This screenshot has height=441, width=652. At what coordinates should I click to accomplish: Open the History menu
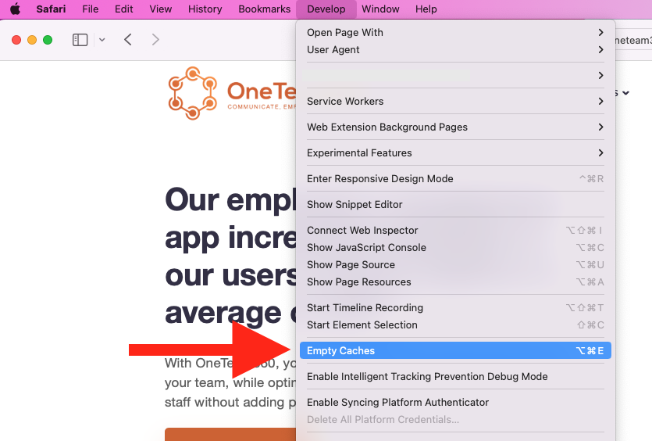click(205, 9)
